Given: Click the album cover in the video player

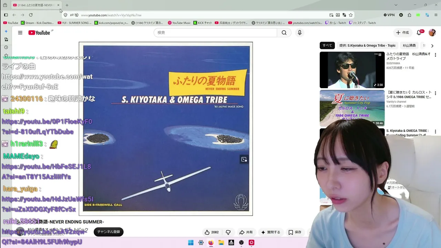Looking at the screenshot, I should pyautogui.click(x=166, y=129).
